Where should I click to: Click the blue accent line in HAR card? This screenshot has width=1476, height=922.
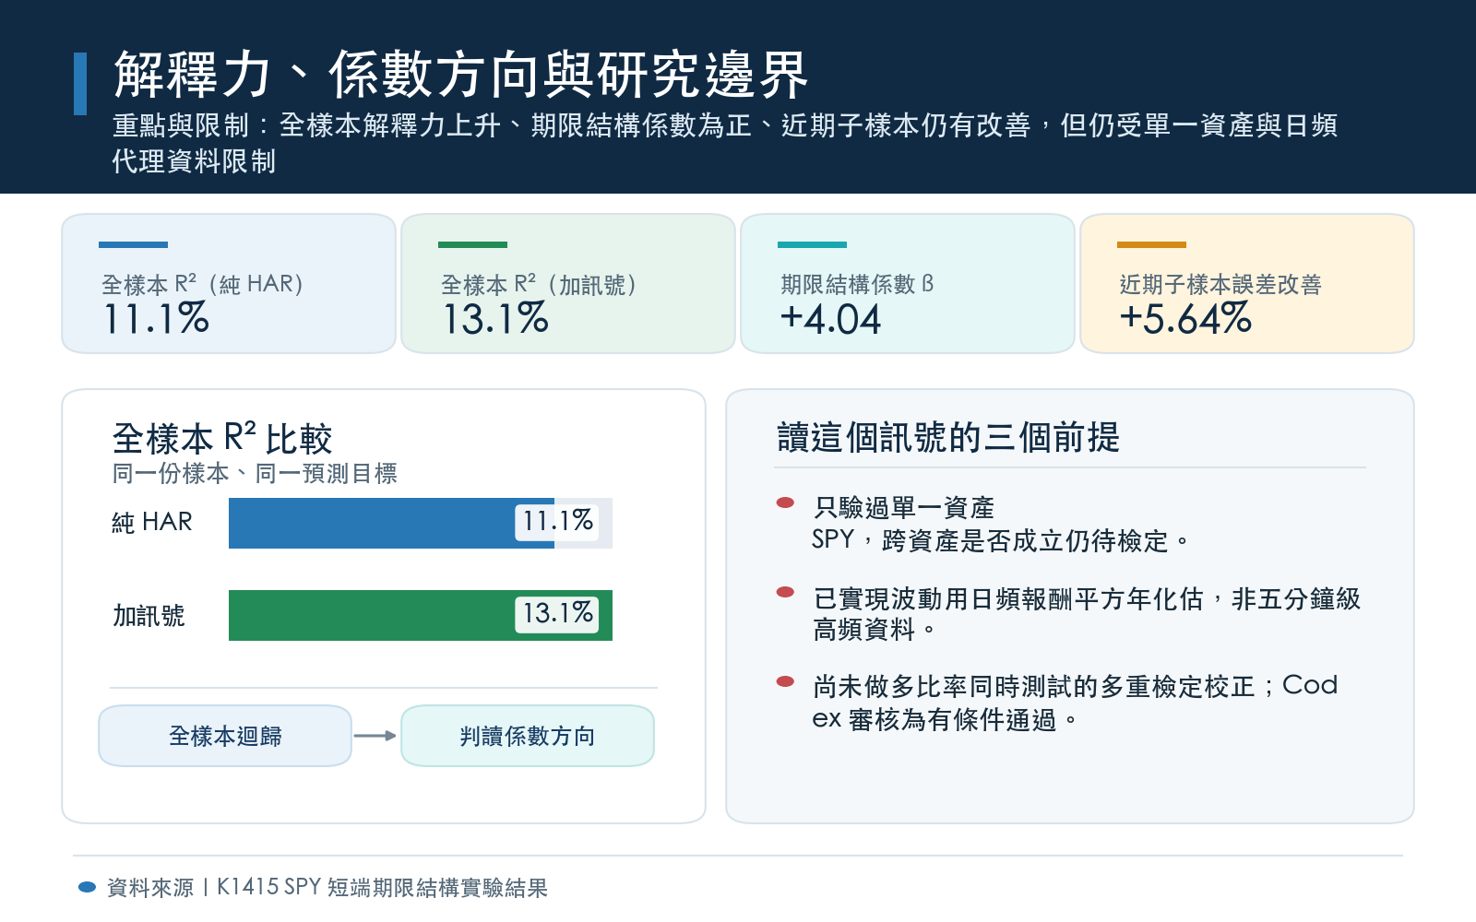[133, 244]
